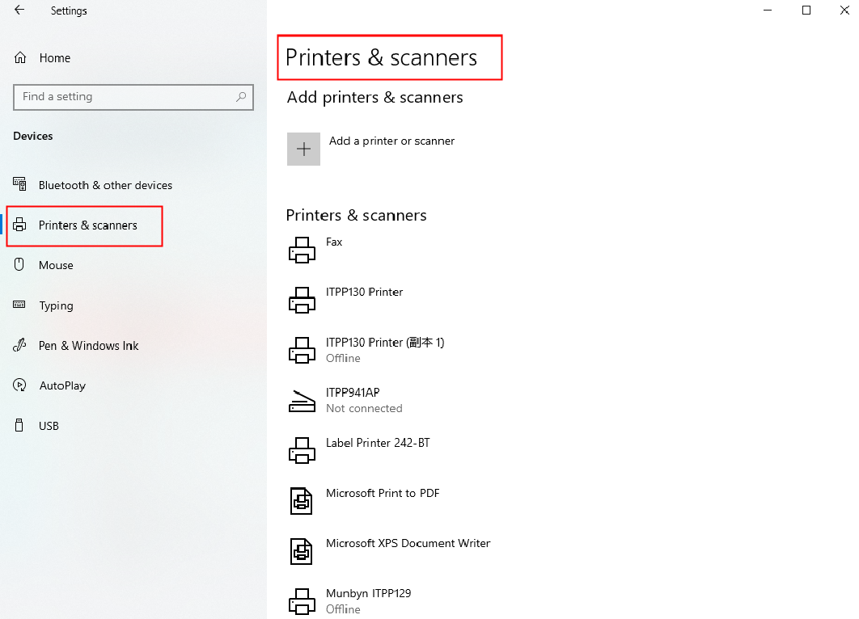Image resolution: width=859 pixels, height=619 pixels.
Task: Open USB settings
Action: pyautogui.click(x=49, y=426)
